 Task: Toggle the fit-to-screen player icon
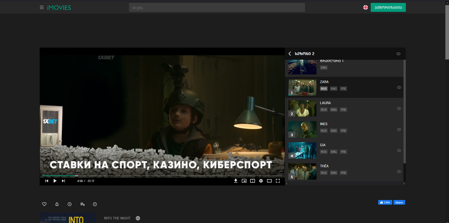click(252, 181)
